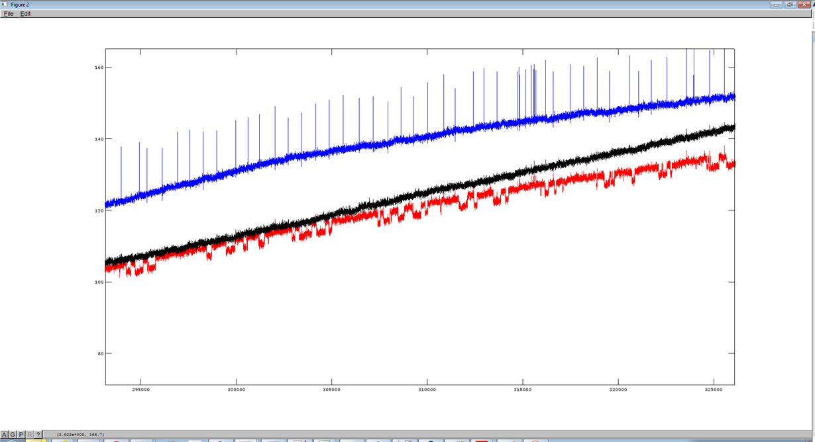Click the cursor coordinates readout in status bar
Screen dimensions: 815x442
(x=80, y=435)
